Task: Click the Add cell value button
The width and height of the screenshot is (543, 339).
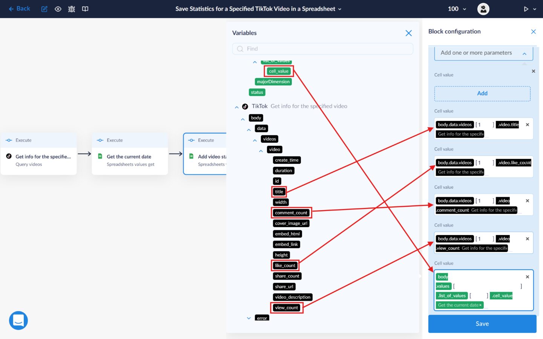Action: (482, 93)
